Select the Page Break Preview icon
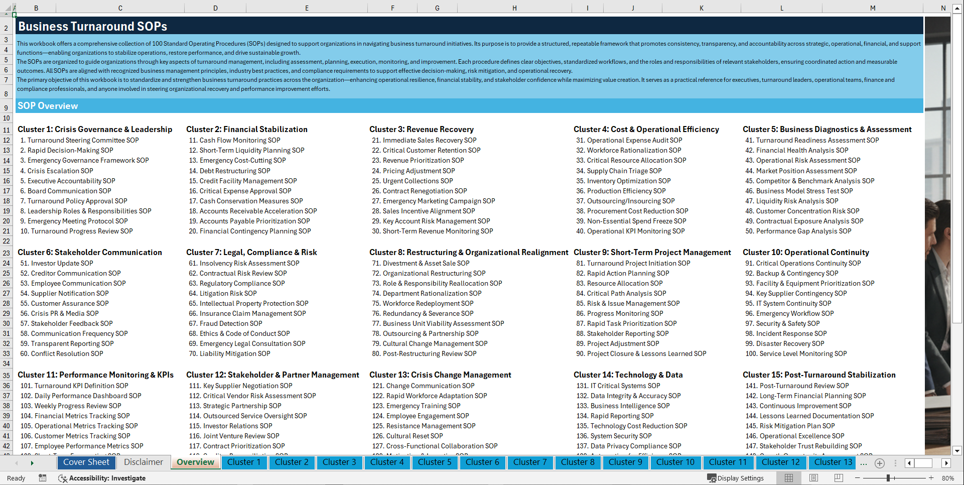964x485 pixels. point(839,478)
